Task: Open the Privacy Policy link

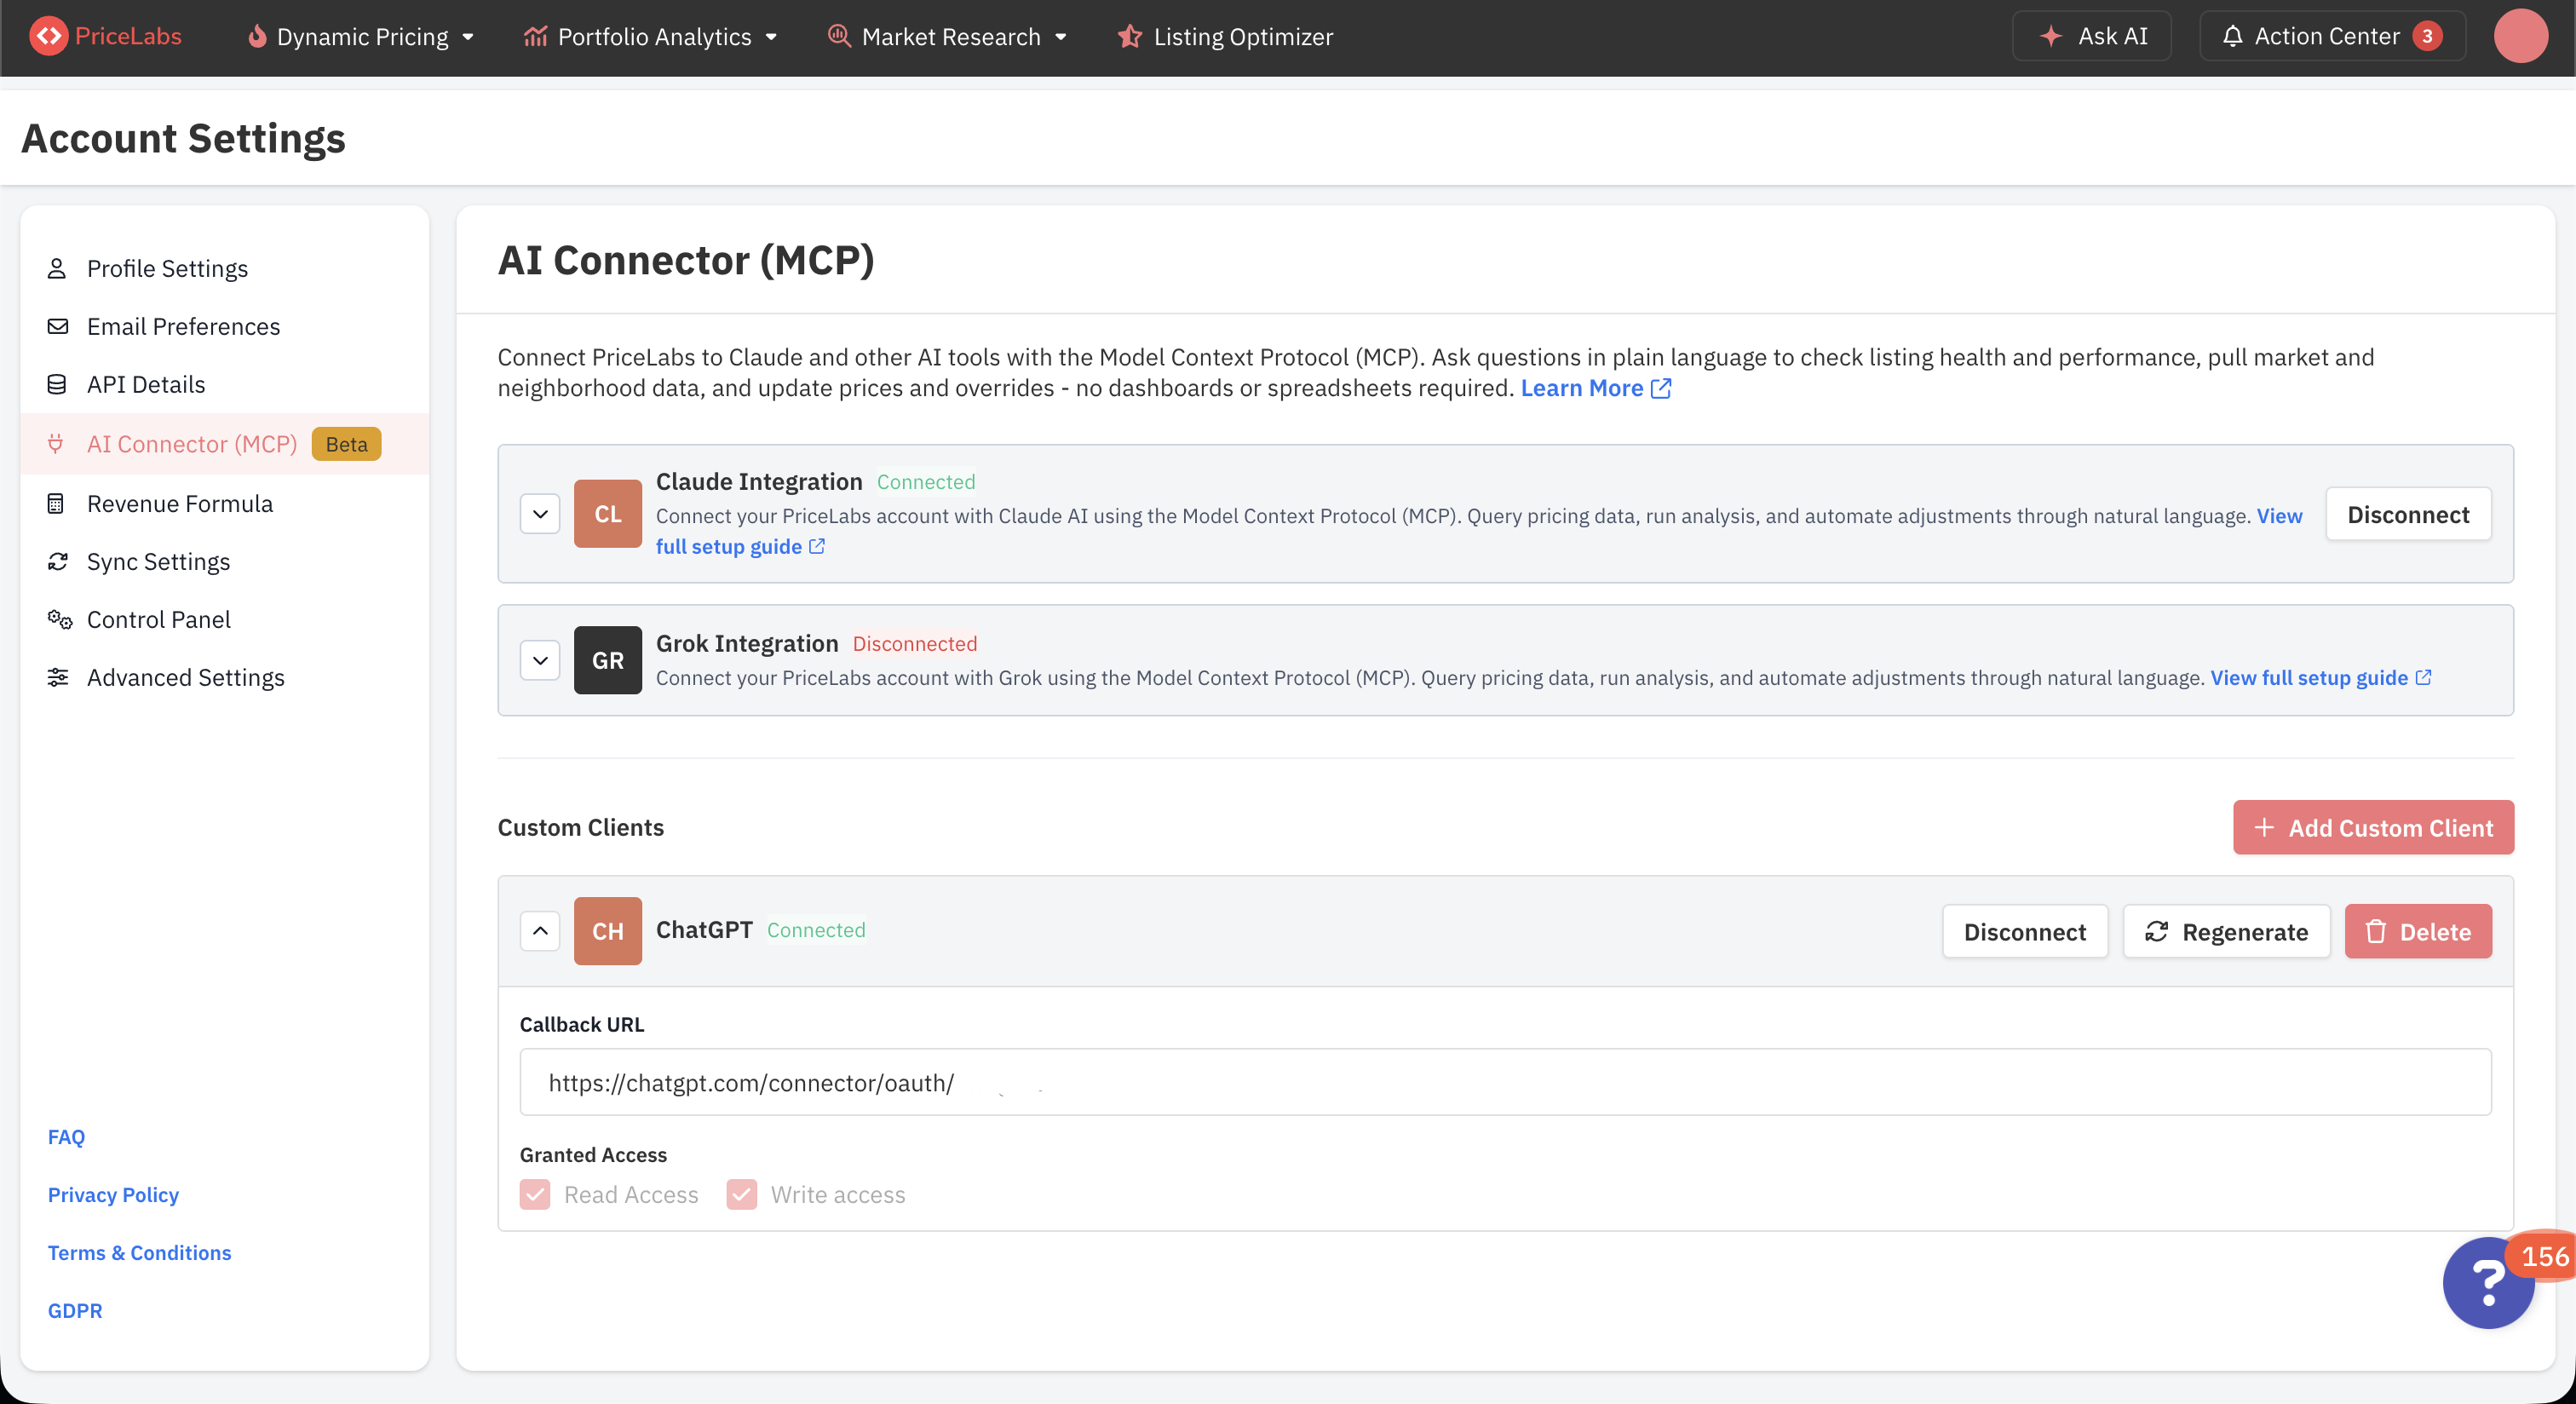Action: (x=113, y=1194)
